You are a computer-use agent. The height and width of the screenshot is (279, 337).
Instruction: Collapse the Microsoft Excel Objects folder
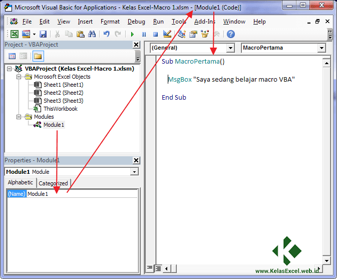pos(19,77)
